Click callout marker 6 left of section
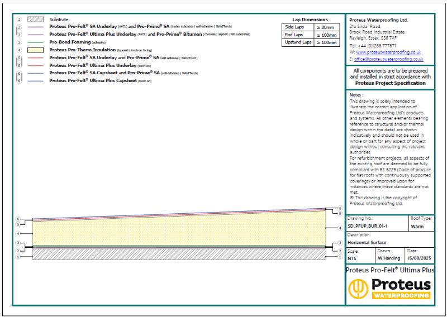Screen dimensions: 447x317 pyautogui.click(x=18, y=219)
